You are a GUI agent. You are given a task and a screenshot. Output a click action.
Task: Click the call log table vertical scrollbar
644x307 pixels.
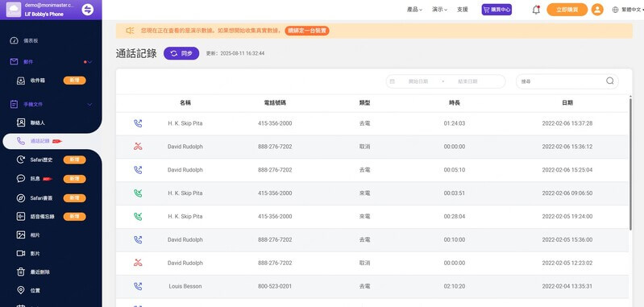[x=630, y=164]
